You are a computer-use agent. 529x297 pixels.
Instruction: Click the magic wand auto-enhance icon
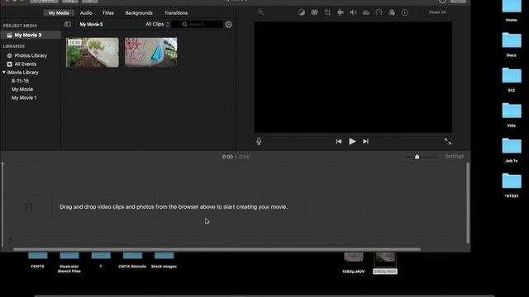pyautogui.click(x=261, y=12)
